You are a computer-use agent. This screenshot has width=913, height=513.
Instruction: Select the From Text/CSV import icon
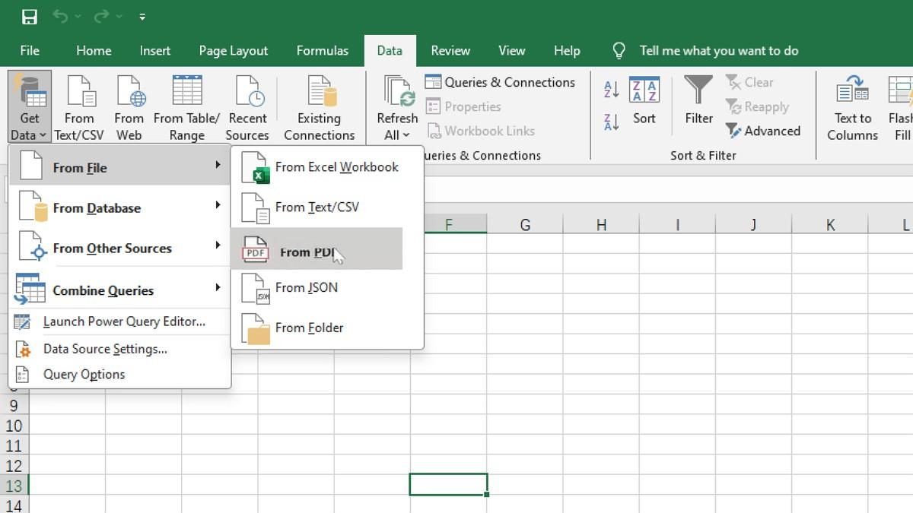(x=79, y=106)
